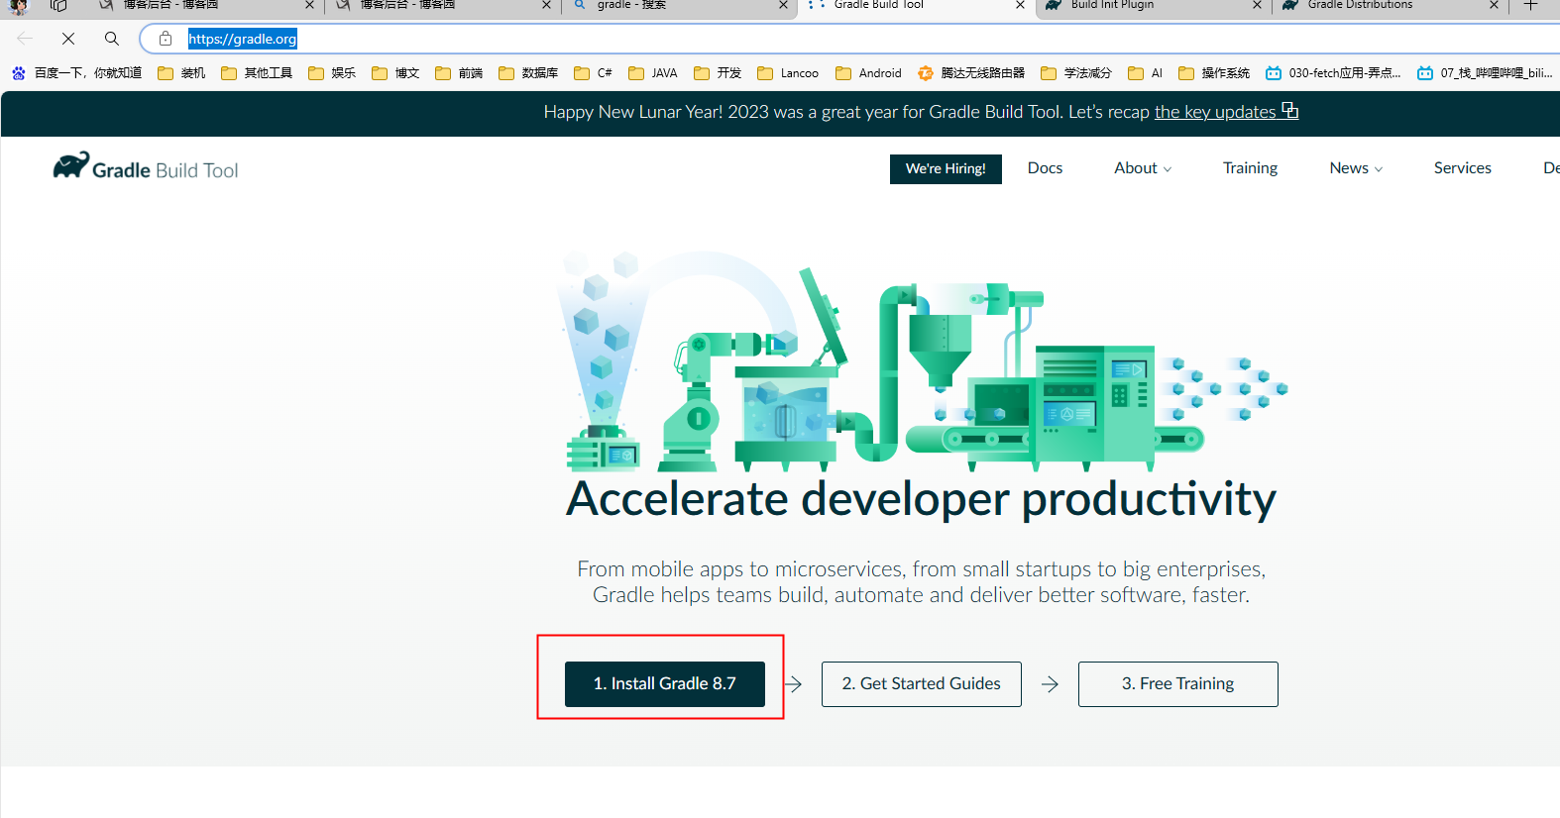Open the 娱乐 bookmark folder
1560x818 pixels.
click(332, 73)
